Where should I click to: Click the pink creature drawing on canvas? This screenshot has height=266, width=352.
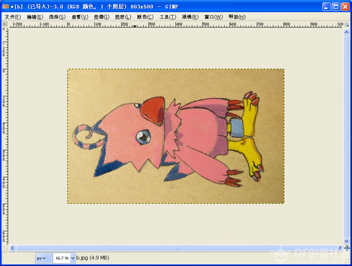168,139
